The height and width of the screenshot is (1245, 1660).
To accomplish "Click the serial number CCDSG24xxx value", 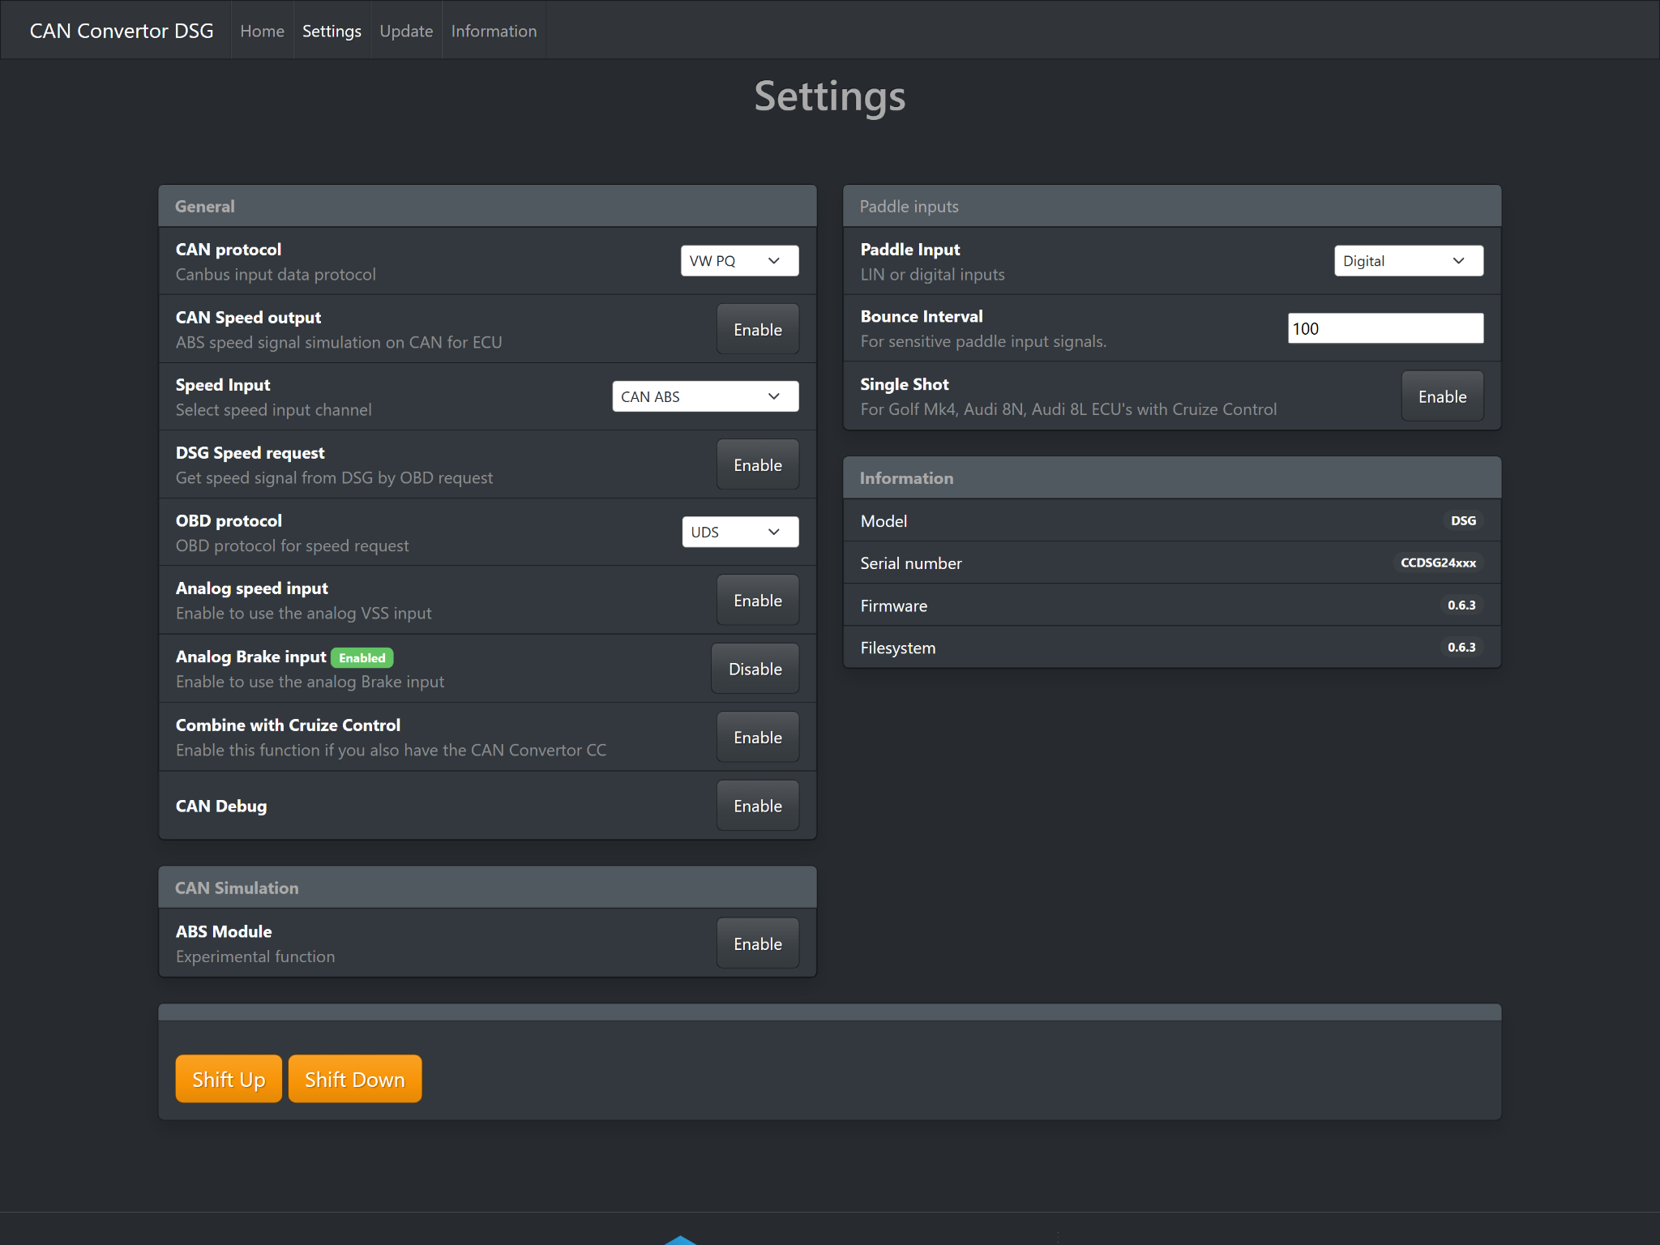I will tap(1438, 563).
